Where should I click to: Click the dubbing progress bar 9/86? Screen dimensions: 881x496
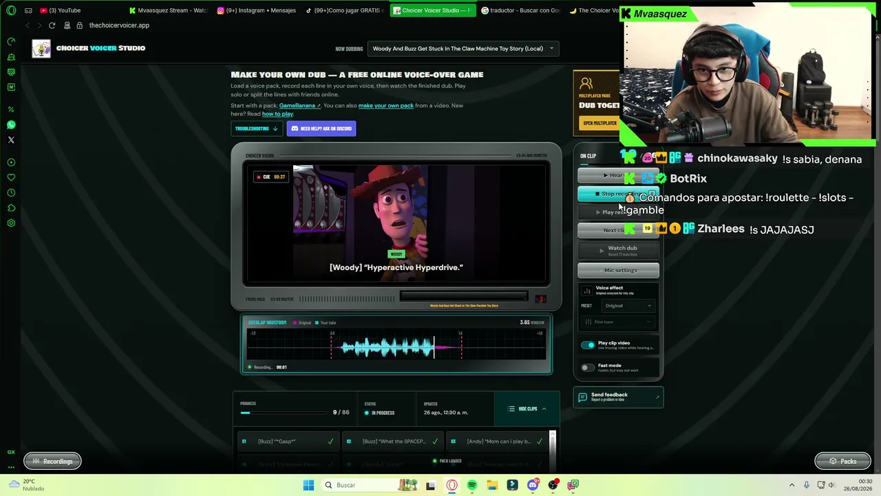pos(285,413)
